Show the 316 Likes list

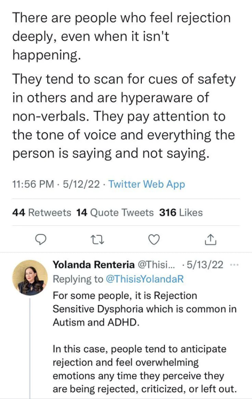tap(181, 212)
